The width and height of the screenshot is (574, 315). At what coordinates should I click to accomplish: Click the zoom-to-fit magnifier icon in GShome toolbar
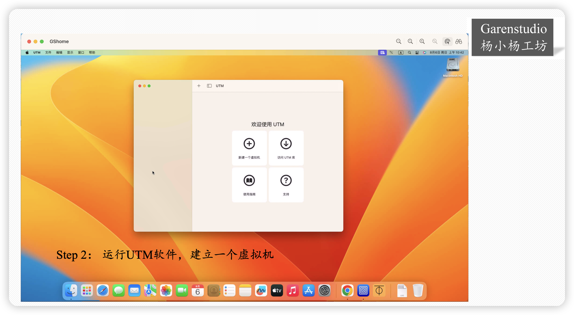click(435, 41)
